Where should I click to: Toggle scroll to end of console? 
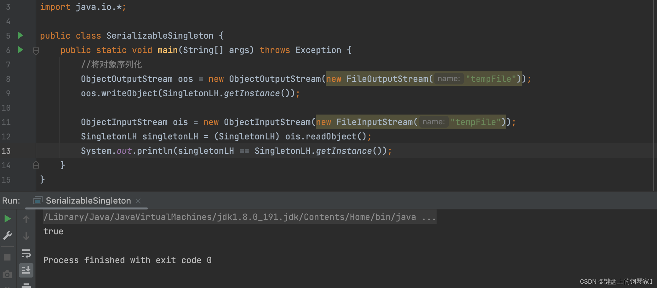[x=26, y=270]
